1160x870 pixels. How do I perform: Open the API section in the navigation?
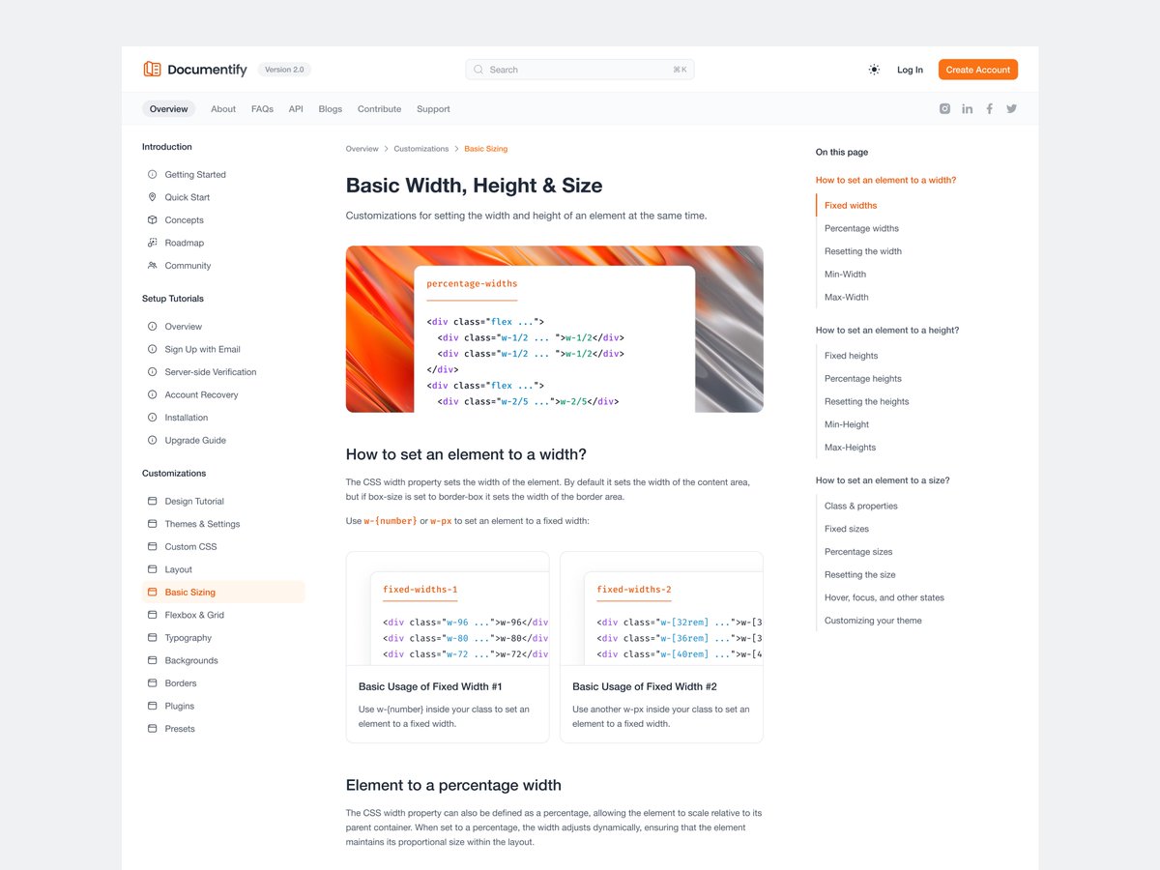tap(296, 108)
